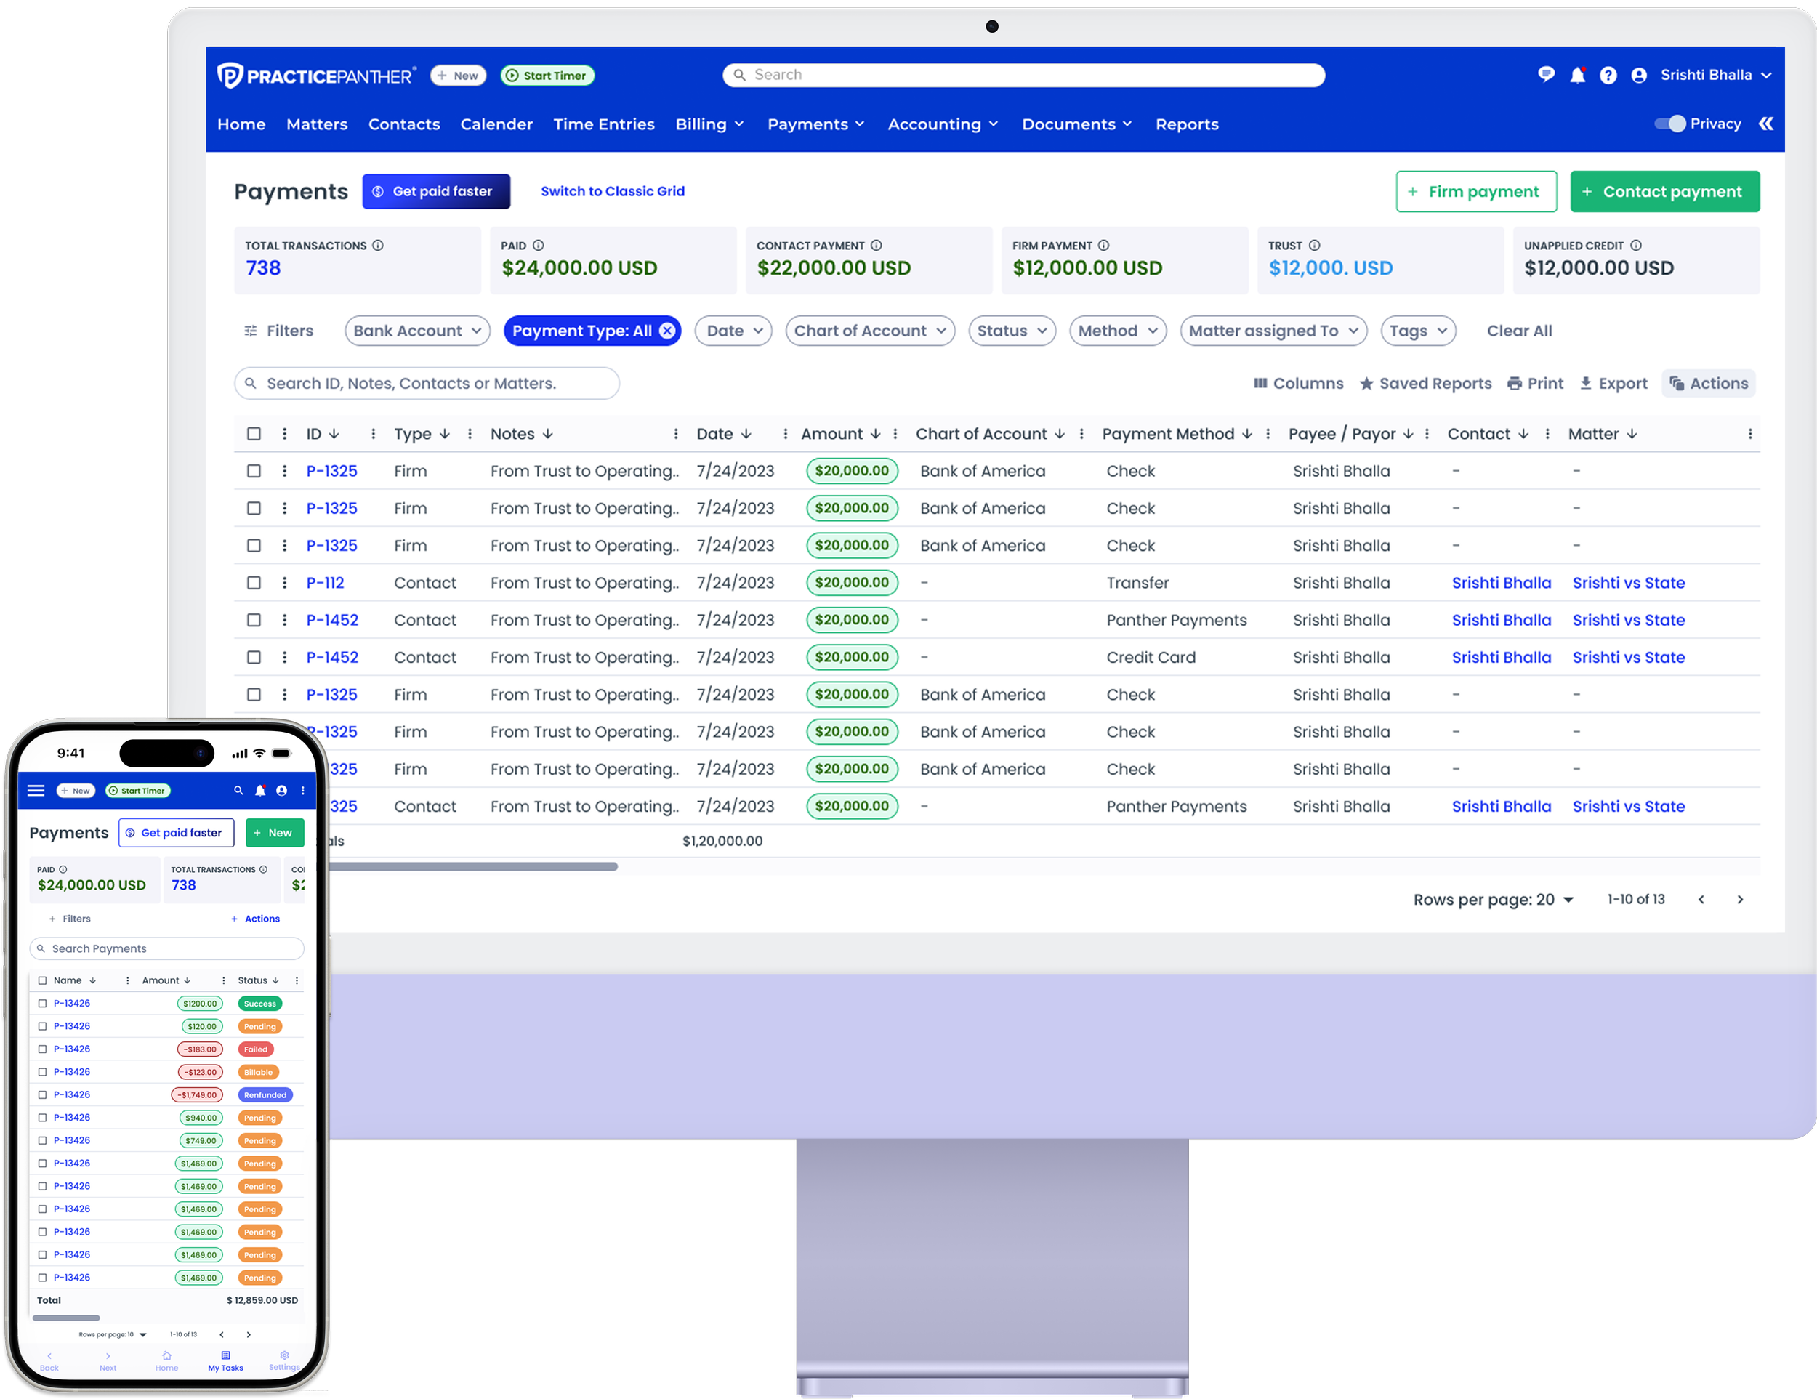Click the help question mark icon
The image size is (1817, 1399).
[1608, 75]
